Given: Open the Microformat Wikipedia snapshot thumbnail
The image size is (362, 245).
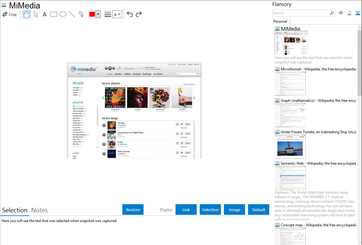Looking at the screenshot, I should point(290,84).
